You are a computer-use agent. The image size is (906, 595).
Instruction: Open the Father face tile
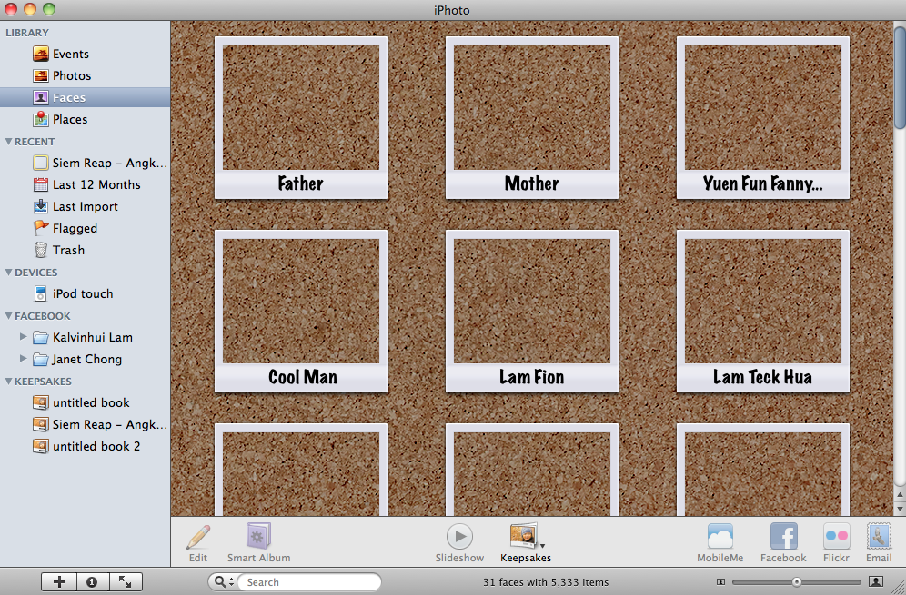tap(301, 118)
